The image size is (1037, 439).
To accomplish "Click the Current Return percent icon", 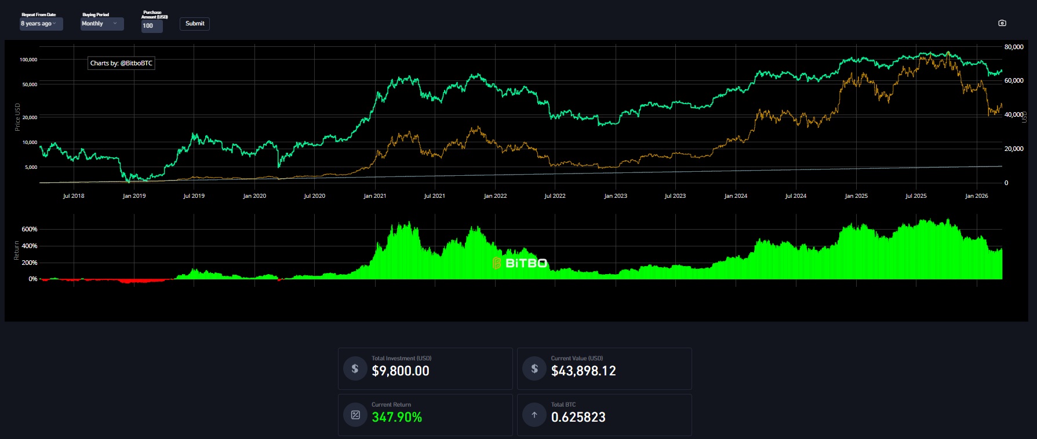I will pyautogui.click(x=355, y=415).
